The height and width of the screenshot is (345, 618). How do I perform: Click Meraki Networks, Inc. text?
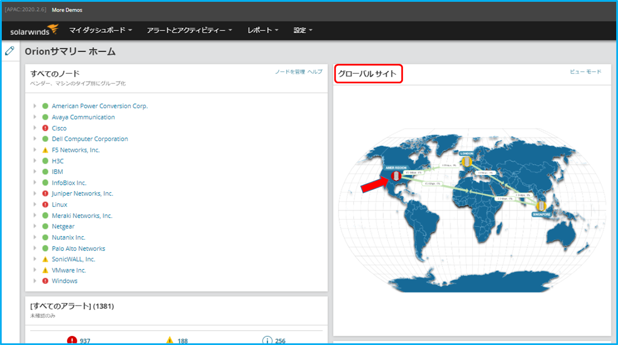coord(82,215)
